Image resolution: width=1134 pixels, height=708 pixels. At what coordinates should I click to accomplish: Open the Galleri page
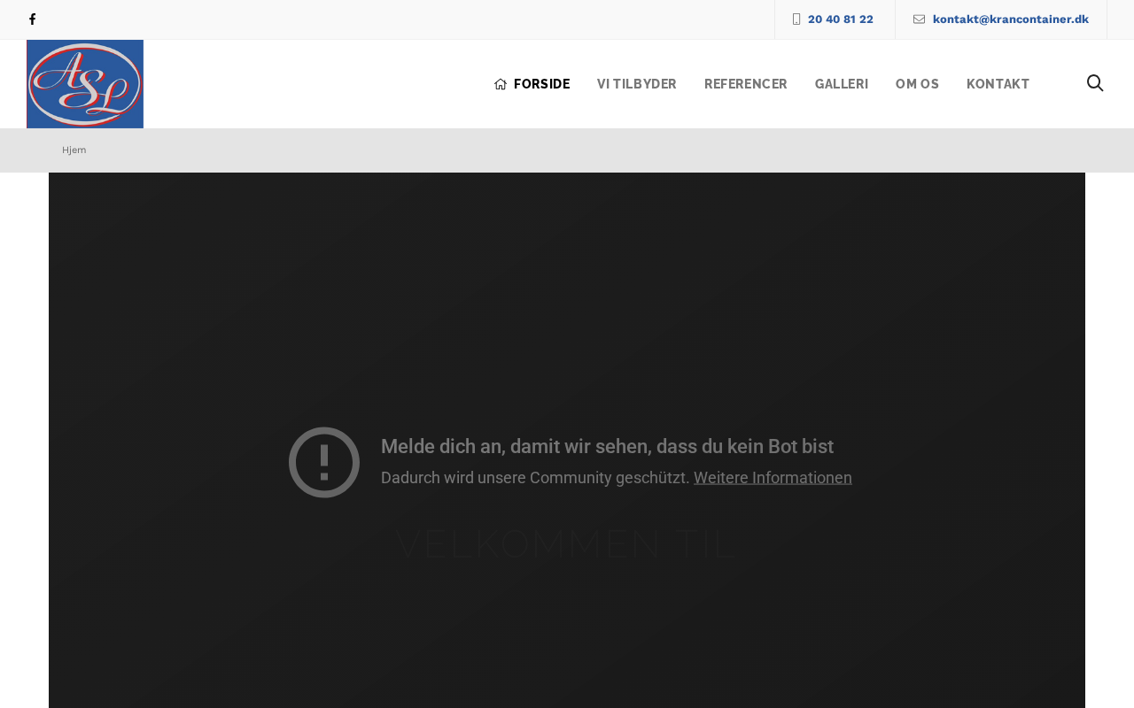pyautogui.click(x=842, y=84)
